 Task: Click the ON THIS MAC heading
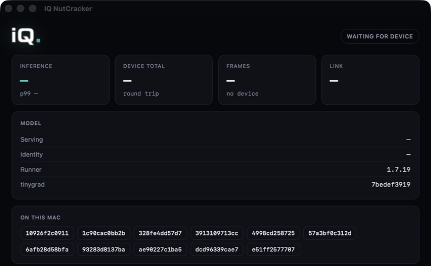[40, 218]
